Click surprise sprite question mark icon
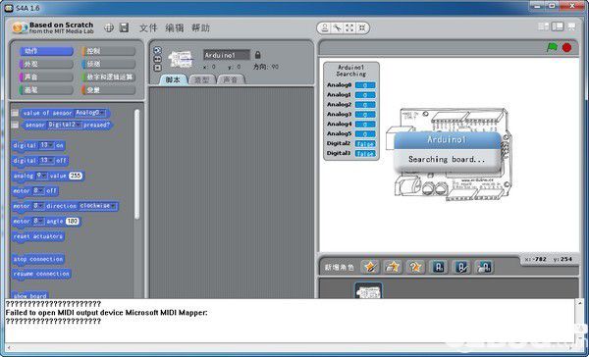This screenshot has width=589, height=357. coord(415,267)
